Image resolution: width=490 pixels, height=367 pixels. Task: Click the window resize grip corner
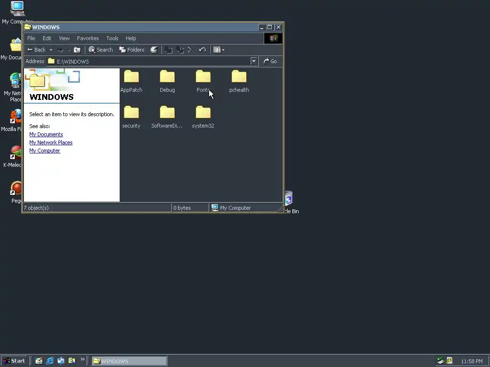(280, 209)
